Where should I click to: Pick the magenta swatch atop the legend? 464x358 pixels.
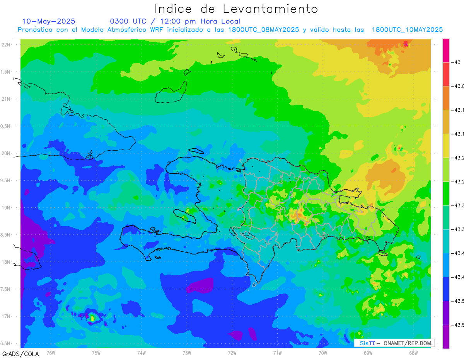click(446, 50)
